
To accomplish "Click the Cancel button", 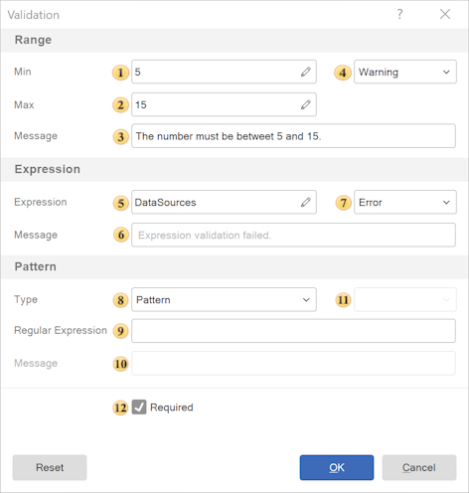I will 419,467.
